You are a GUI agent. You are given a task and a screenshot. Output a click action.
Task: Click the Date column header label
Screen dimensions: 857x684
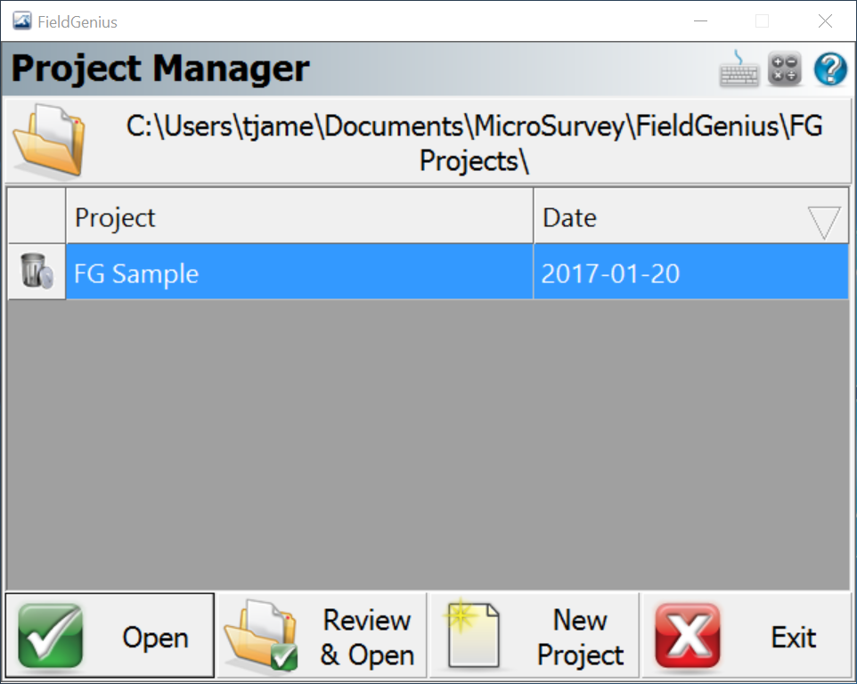(x=570, y=217)
